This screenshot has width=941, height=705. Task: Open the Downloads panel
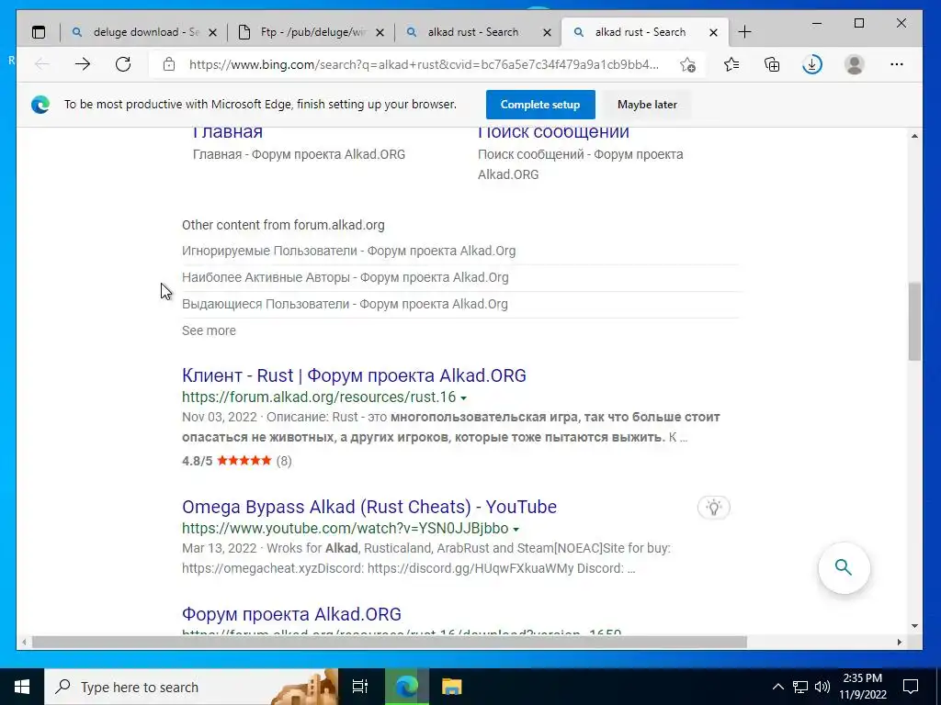coord(812,64)
